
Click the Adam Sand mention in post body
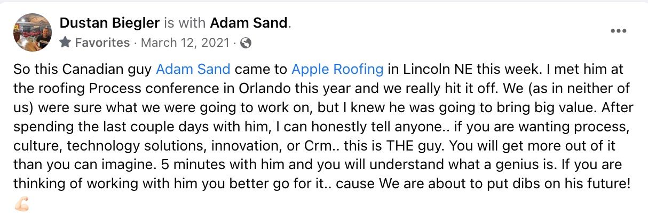(193, 69)
